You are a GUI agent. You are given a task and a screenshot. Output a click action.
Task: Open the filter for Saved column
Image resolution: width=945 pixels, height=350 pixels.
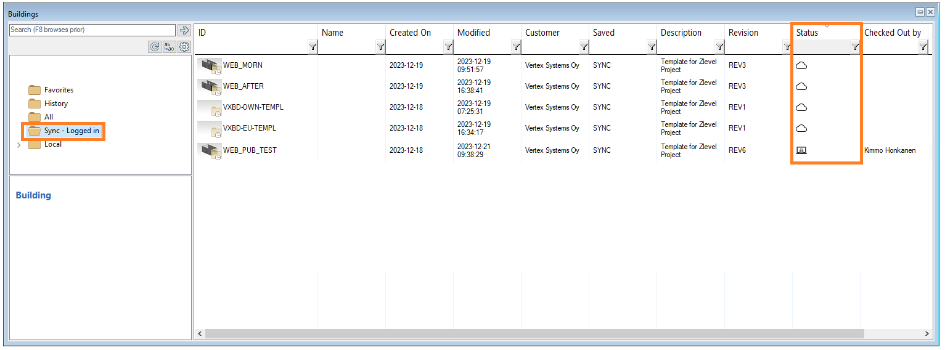click(x=651, y=47)
